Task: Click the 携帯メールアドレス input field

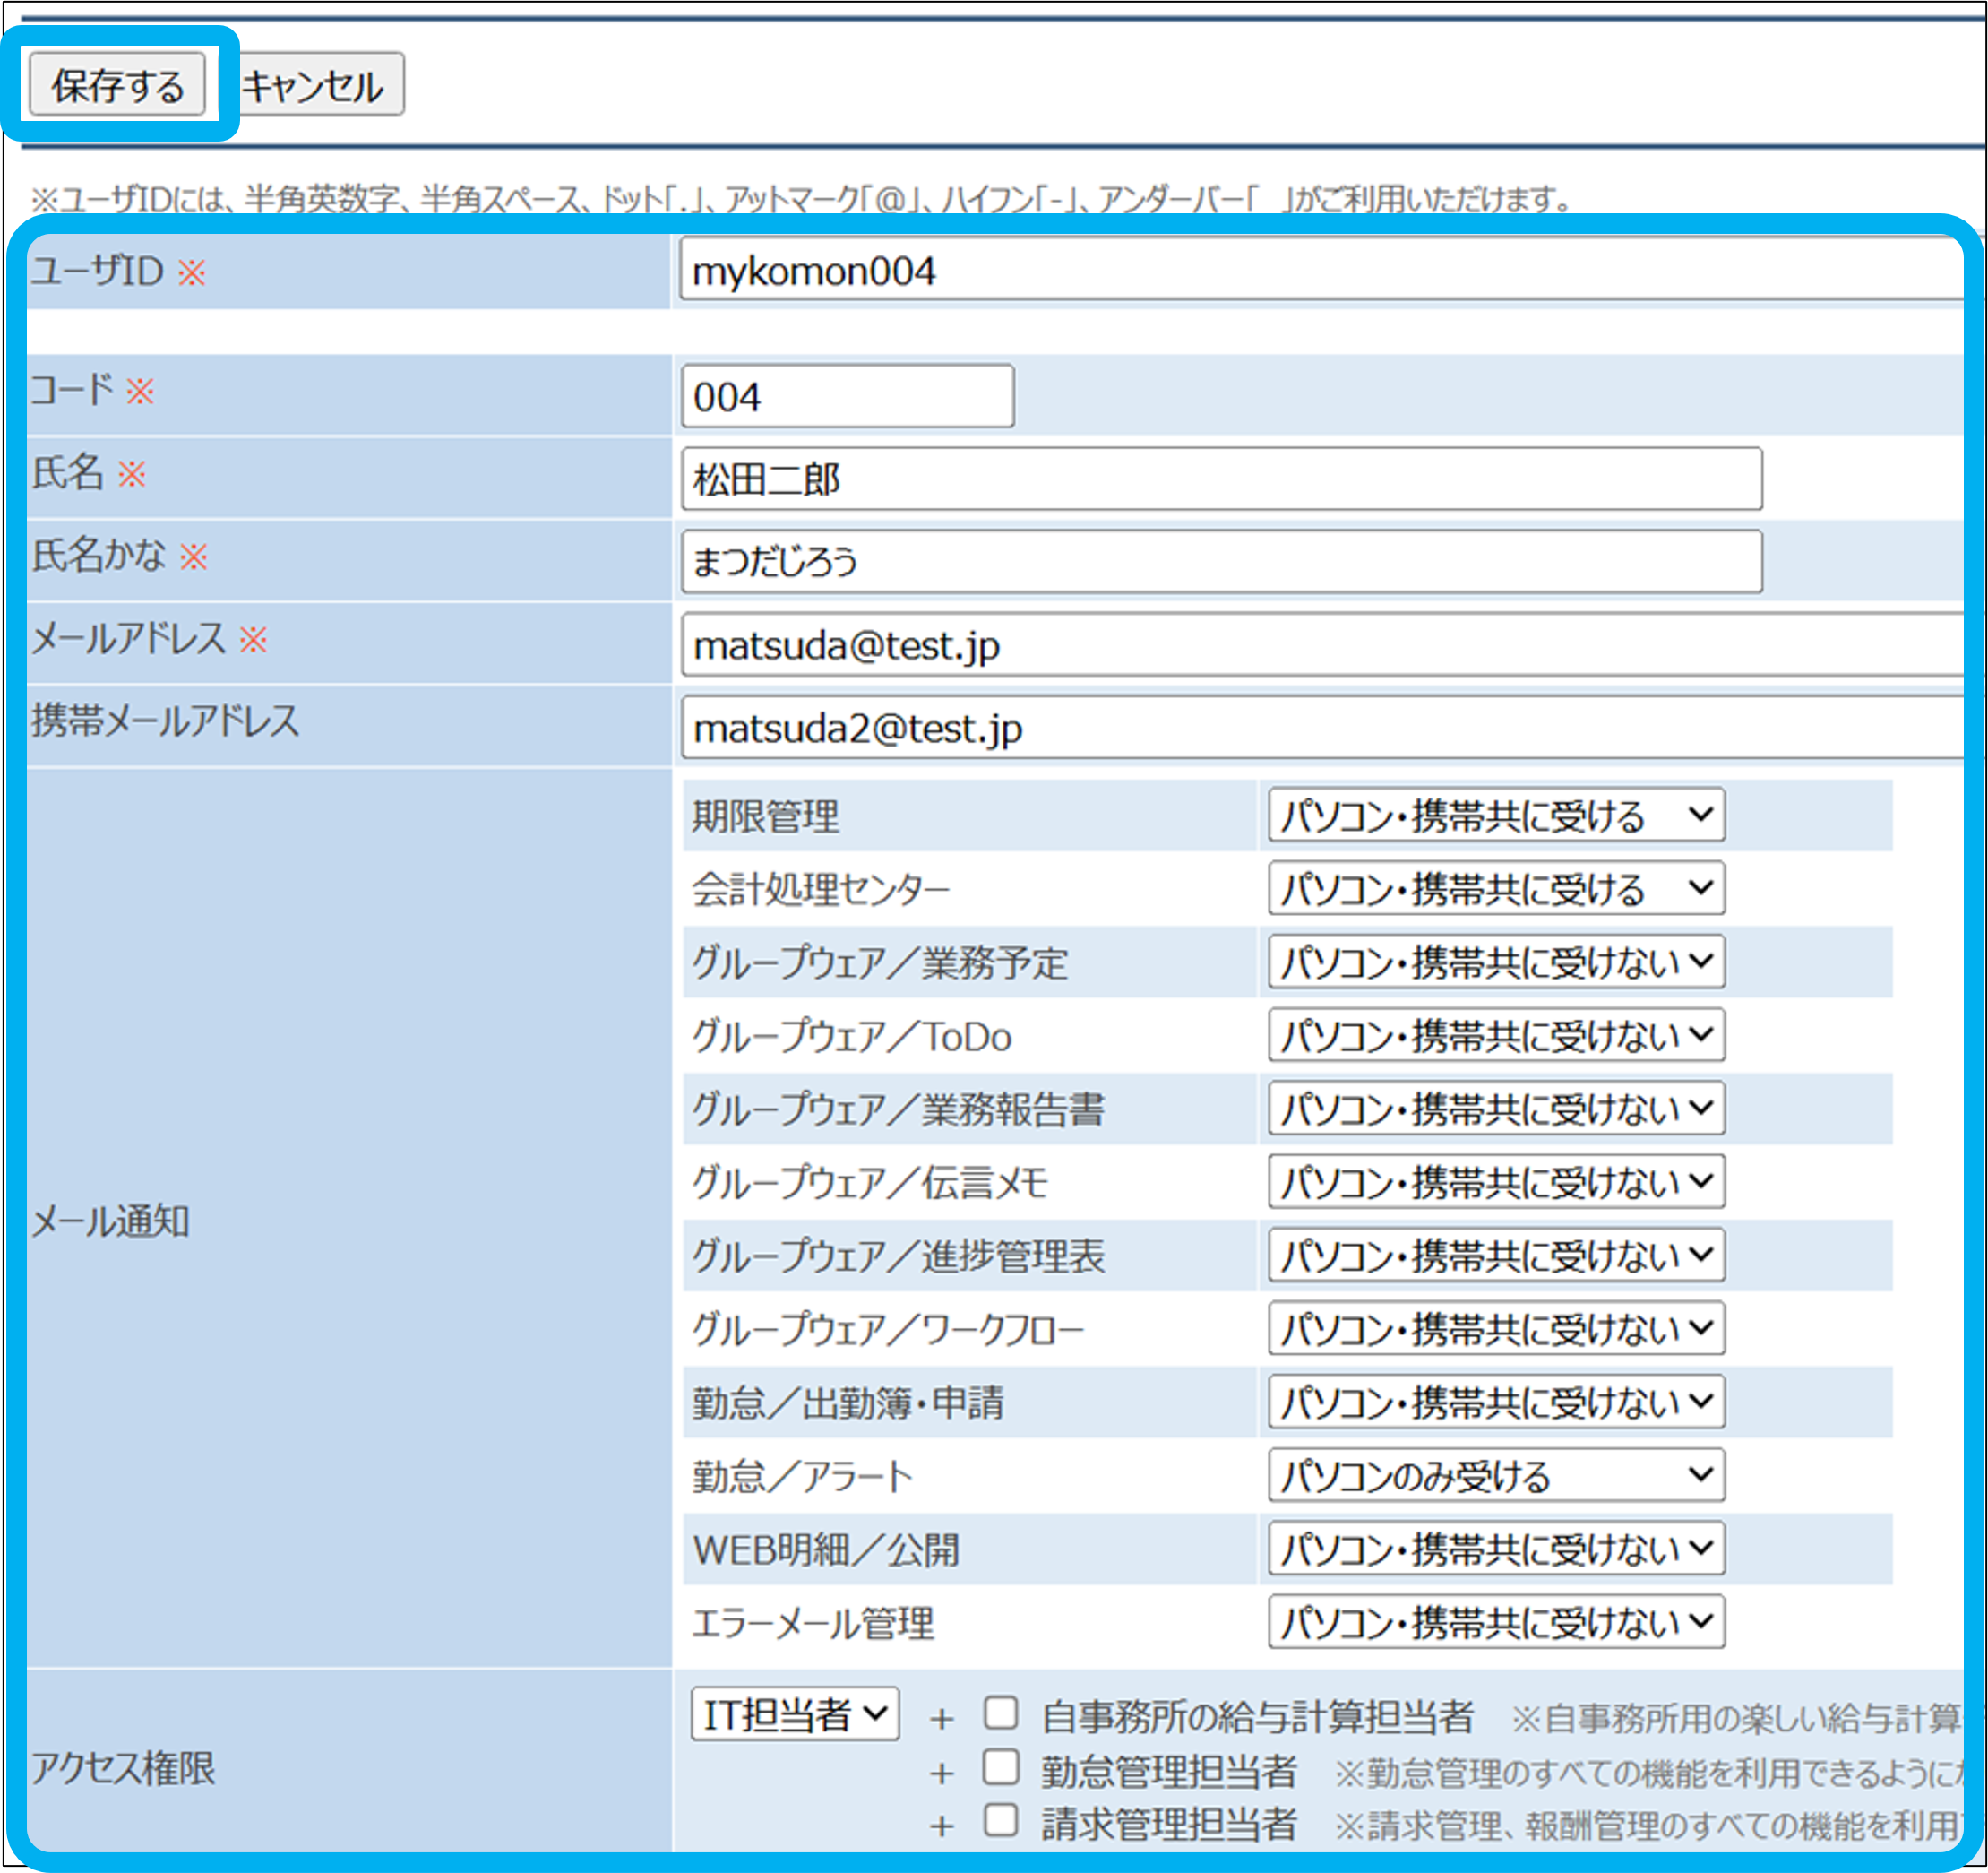Action: pyautogui.click(x=1320, y=729)
